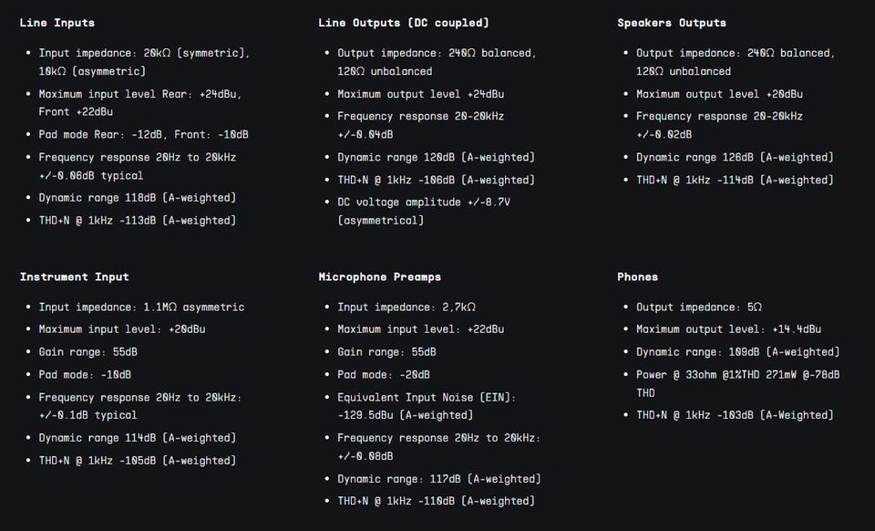The width and height of the screenshot is (875, 531).
Task: Click the Pad mode -10dB item
Action: [85, 375]
